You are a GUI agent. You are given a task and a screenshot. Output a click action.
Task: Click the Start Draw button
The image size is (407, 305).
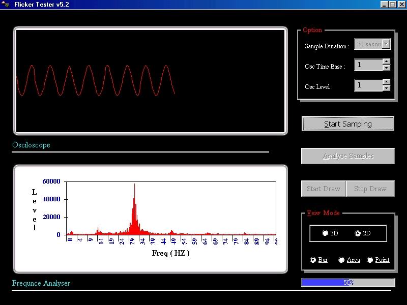pos(324,189)
